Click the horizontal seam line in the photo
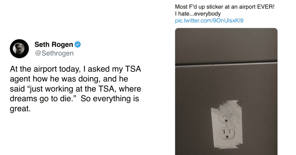Image resolution: width=296 pixels, height=155 pixels. 226,64
